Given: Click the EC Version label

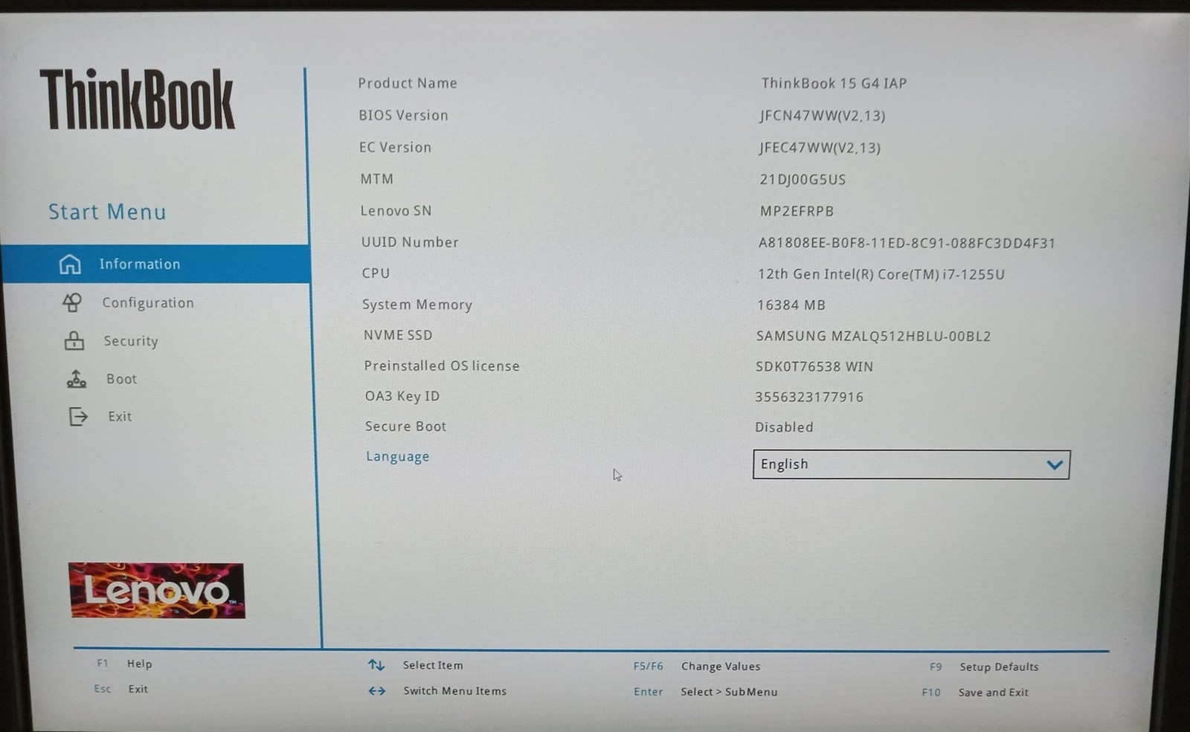Looking at the screenshot, I should (395, 147).
